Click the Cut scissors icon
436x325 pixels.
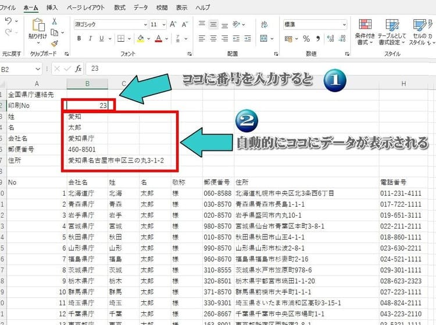click(55, 21)
